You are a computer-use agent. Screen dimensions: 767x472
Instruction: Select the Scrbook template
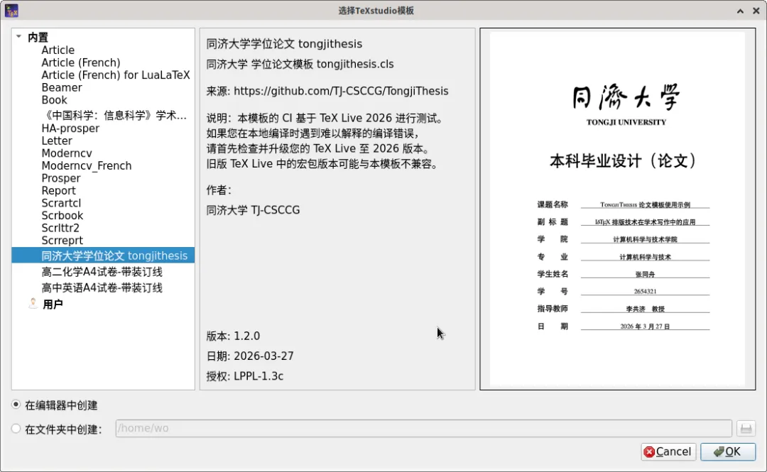point(62,216)
